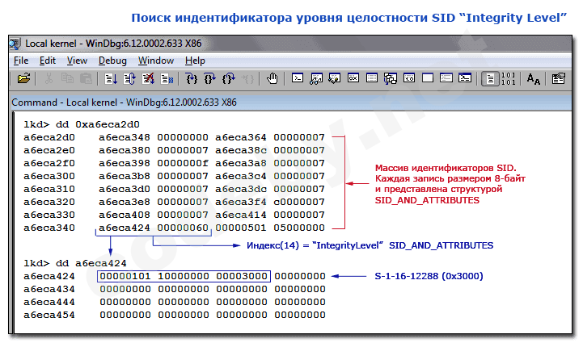Click value 'a6eca380' in the dump
583x343 pixels.
[125, 150]
